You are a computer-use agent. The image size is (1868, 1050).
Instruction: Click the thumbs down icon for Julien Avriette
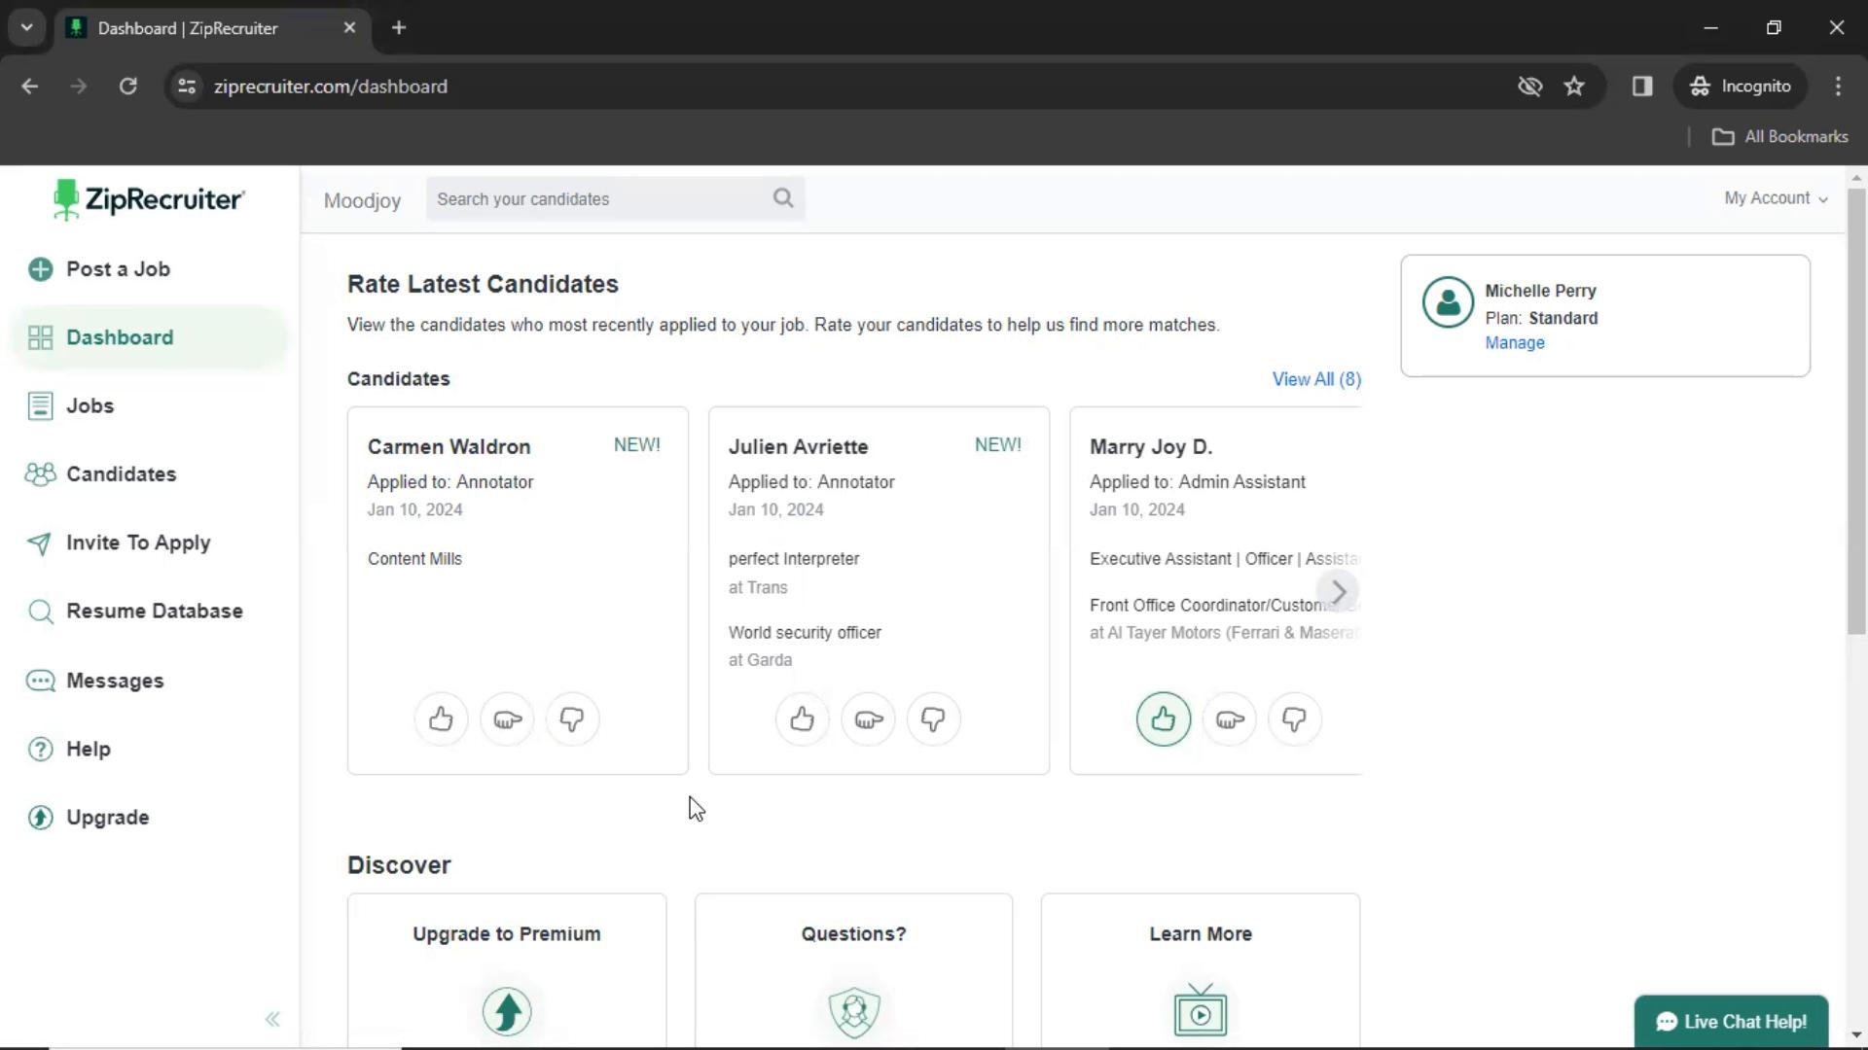coord(934,719)
